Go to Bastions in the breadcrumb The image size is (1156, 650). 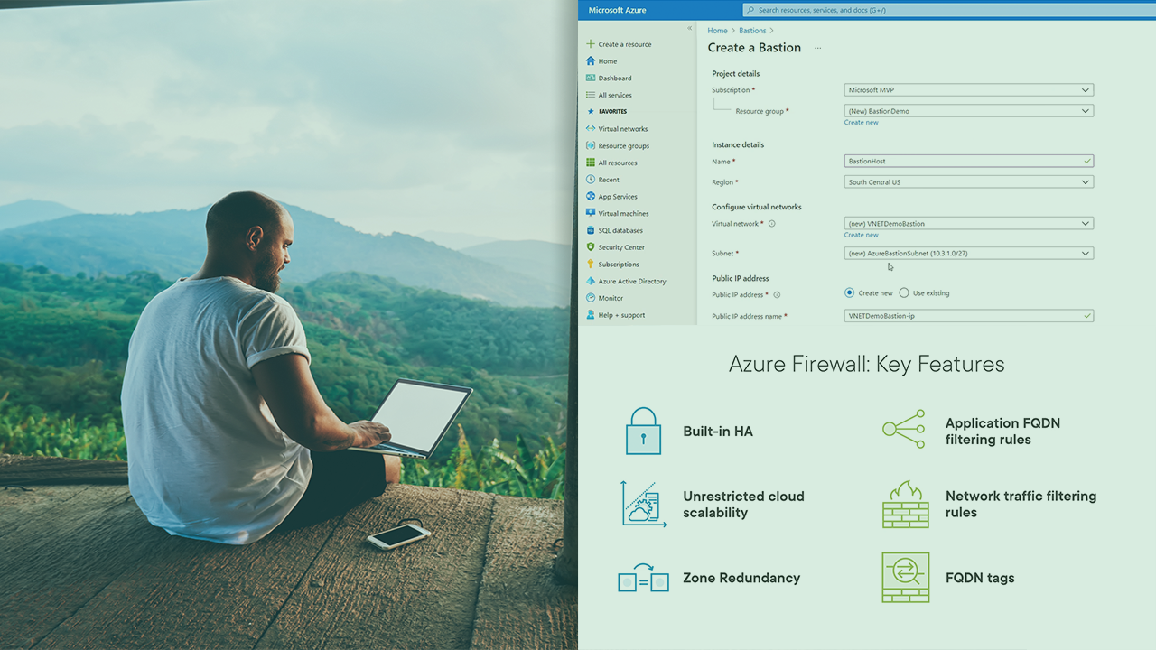coord(751,31)
